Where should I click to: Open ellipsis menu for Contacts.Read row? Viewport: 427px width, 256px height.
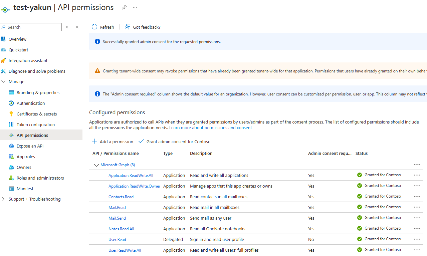[x=417, y=197]
